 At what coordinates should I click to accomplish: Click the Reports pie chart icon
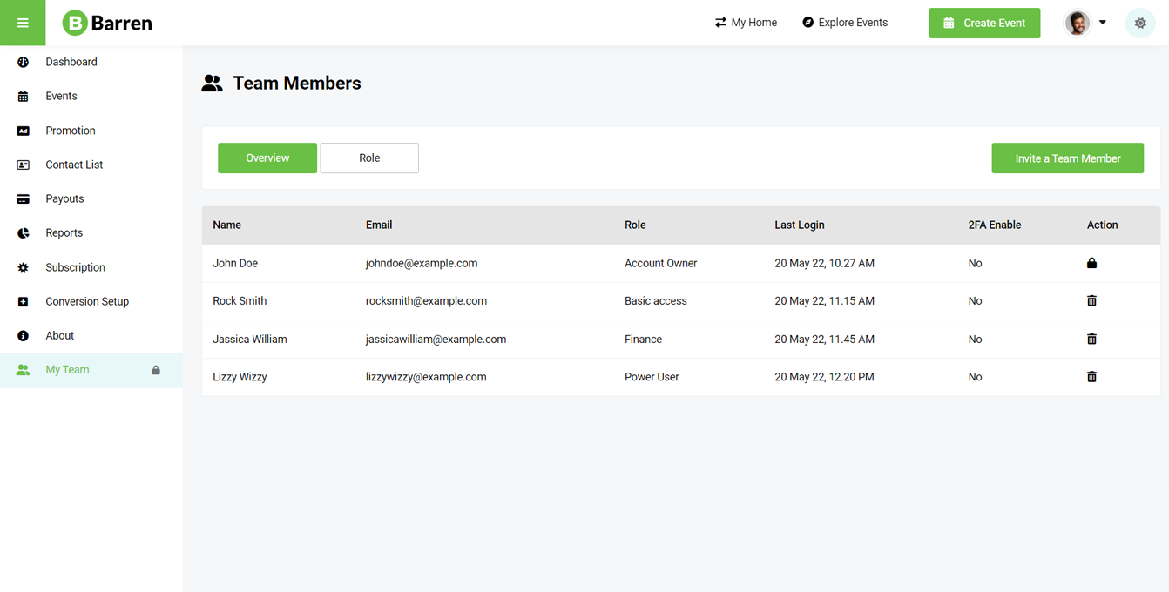[24, 233]
